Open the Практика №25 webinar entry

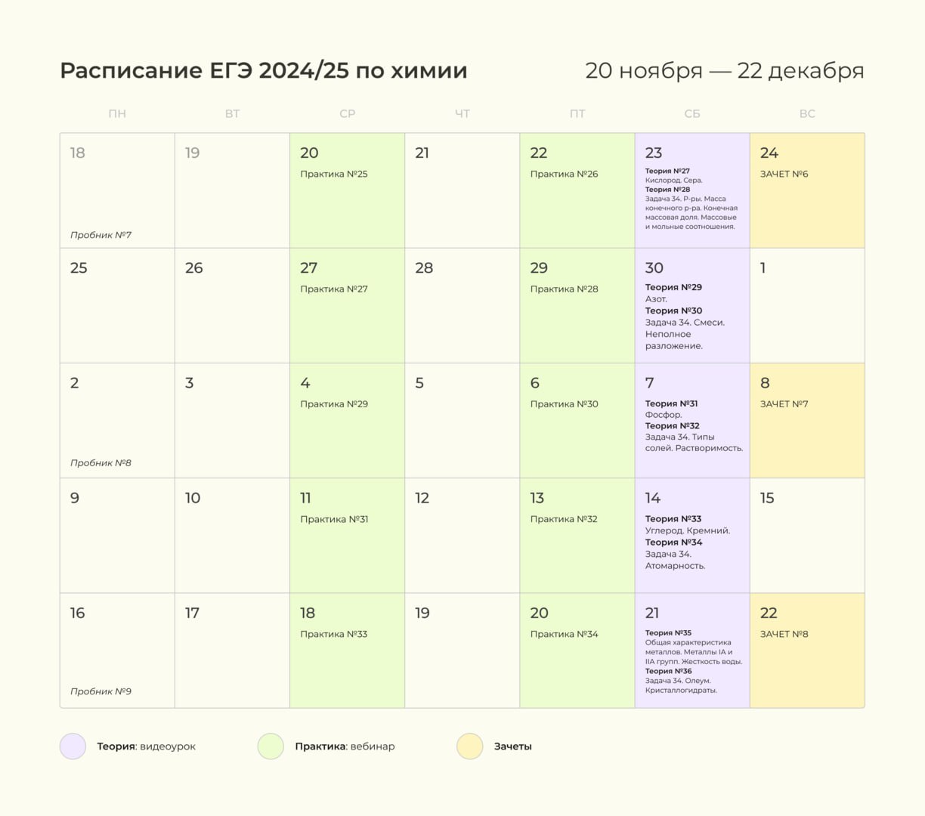(x=334, y=175)
